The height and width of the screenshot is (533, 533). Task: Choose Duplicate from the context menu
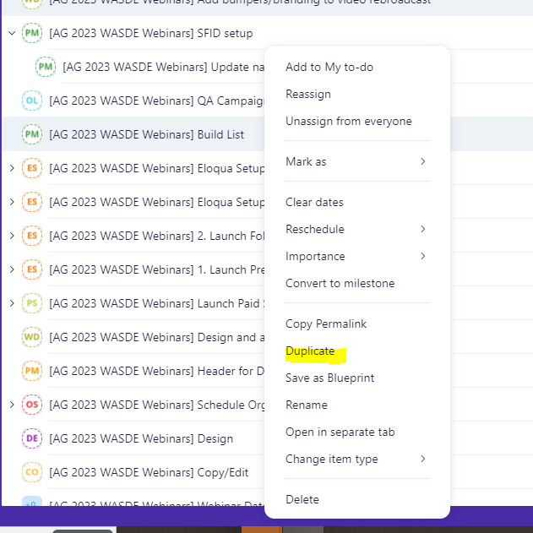tap(310, 351)
